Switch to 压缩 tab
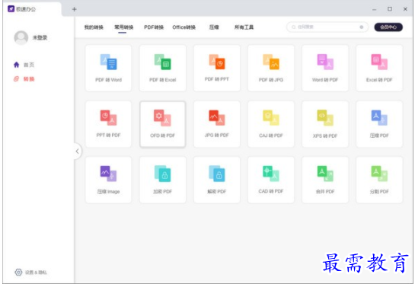This screenshot has width=415, height=287. 214,27
